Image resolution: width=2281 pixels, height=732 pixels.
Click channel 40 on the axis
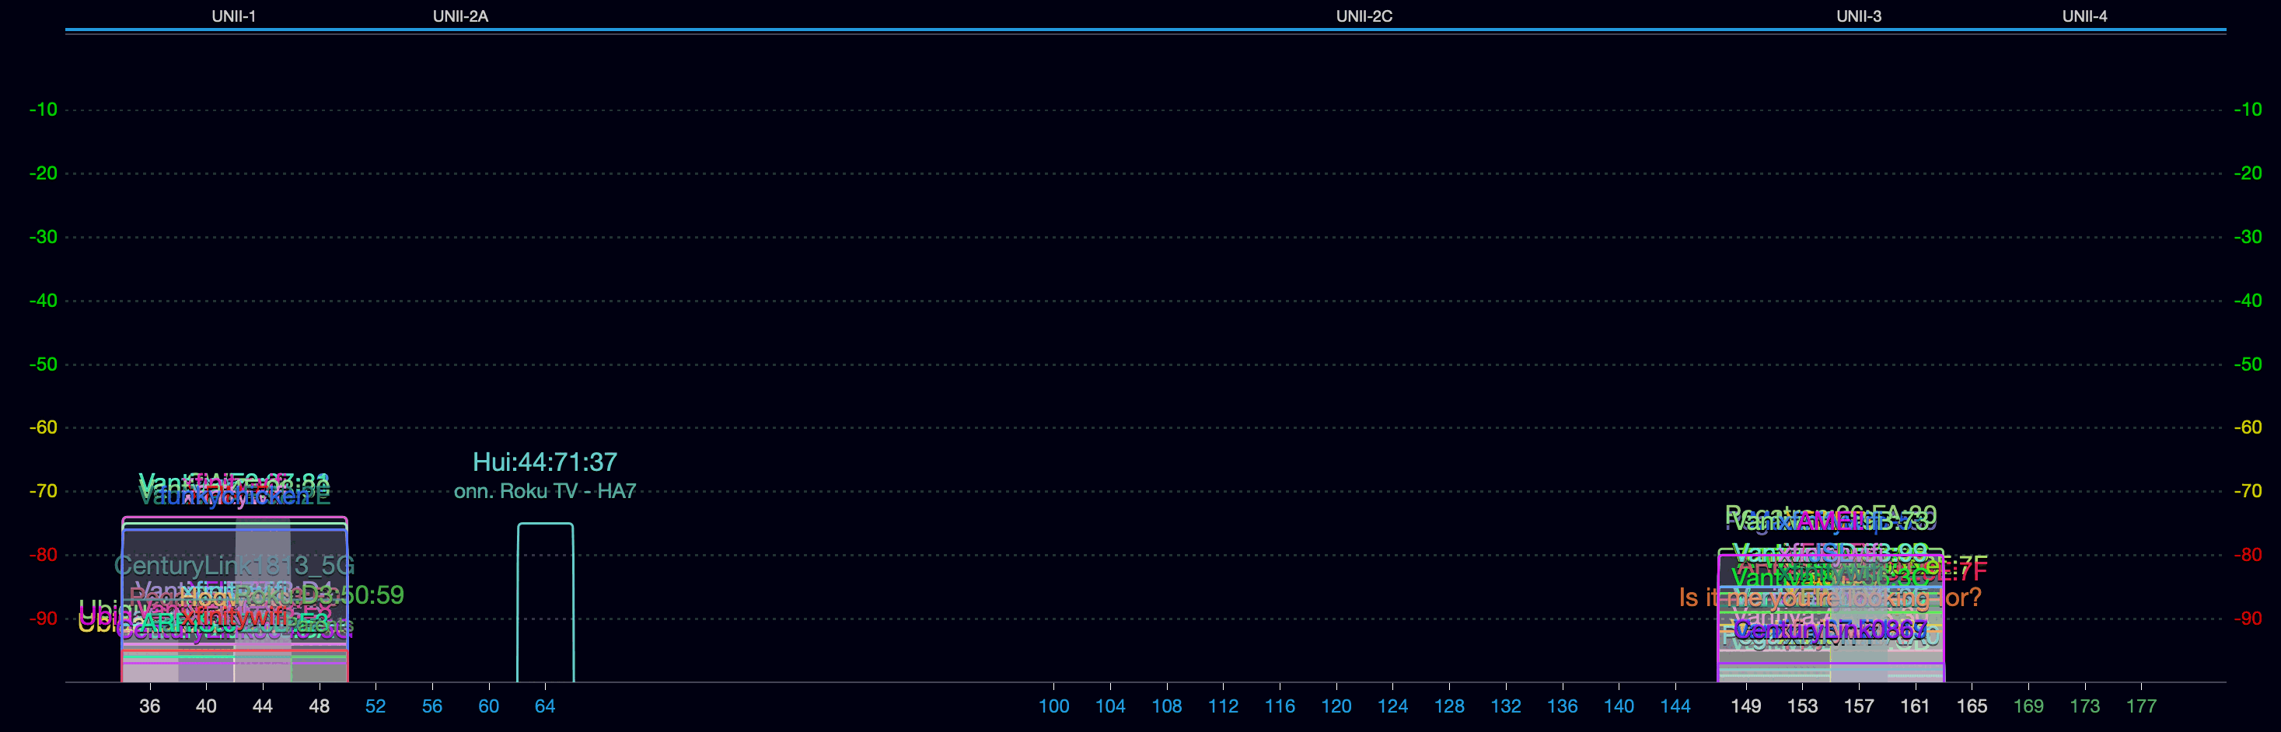pyautogui.click(x=206, y=706)
